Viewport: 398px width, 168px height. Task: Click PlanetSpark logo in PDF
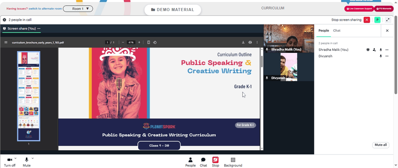coord(159,126)
